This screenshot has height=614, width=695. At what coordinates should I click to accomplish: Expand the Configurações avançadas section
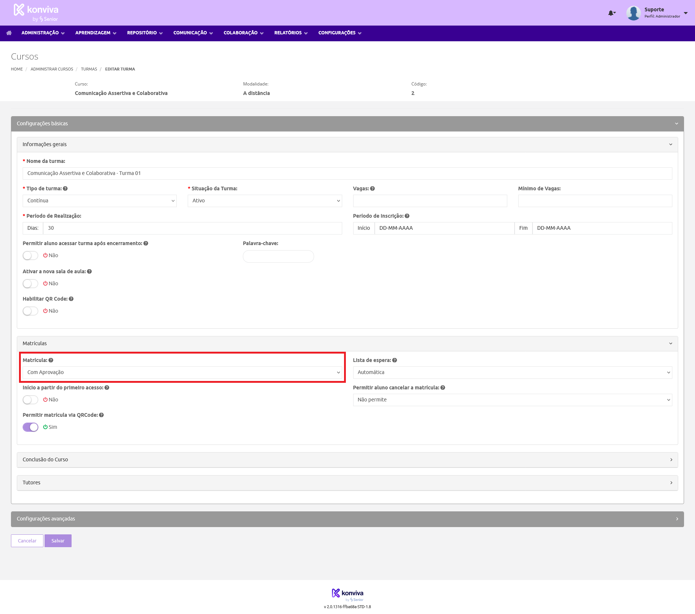tap(347, 519)
